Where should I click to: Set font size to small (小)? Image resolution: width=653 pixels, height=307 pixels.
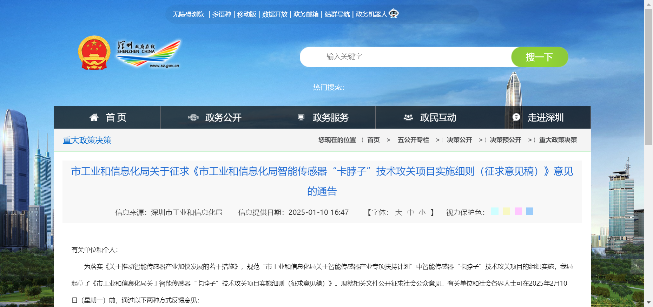[x=422, y=212]
